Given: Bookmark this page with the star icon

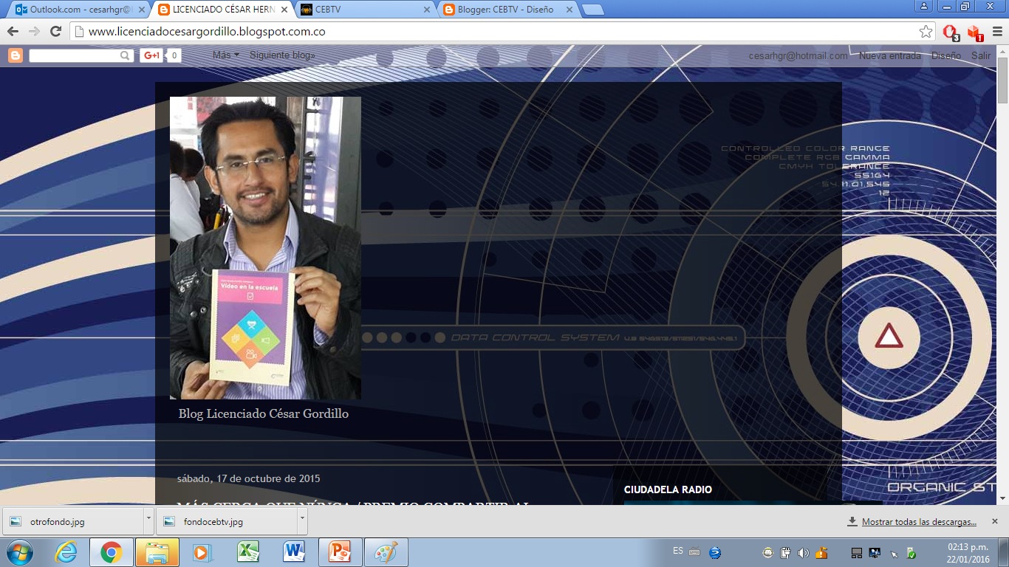Looking at the screenshot, I should (926, 32).
